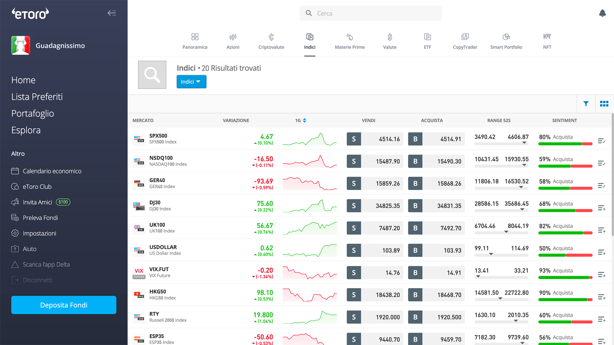
Task: Click the GER40 sentiment bar
Action: point(565,188)
